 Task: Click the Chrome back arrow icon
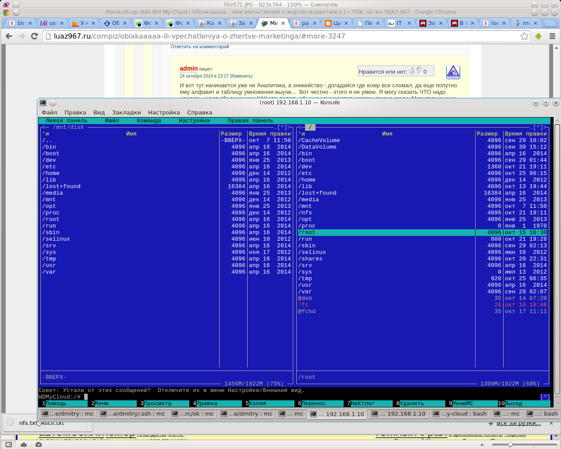pos(9,36)
